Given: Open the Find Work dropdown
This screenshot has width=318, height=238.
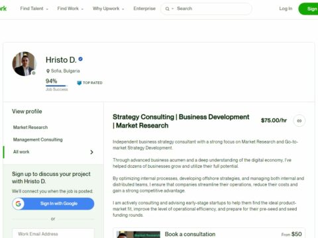Looking at the screenshot, I should tap(70, 9).
